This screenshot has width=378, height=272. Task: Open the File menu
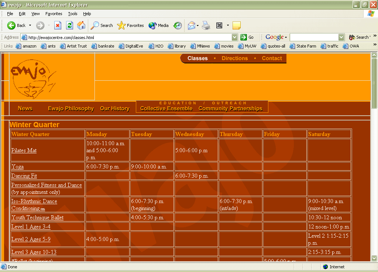[x=10, y=14]
